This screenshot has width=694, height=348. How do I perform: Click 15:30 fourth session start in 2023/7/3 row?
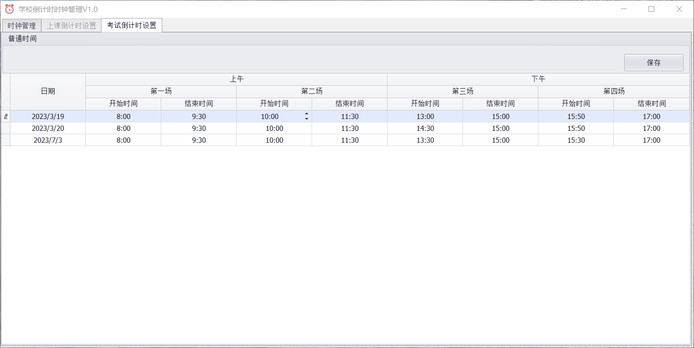576,140
